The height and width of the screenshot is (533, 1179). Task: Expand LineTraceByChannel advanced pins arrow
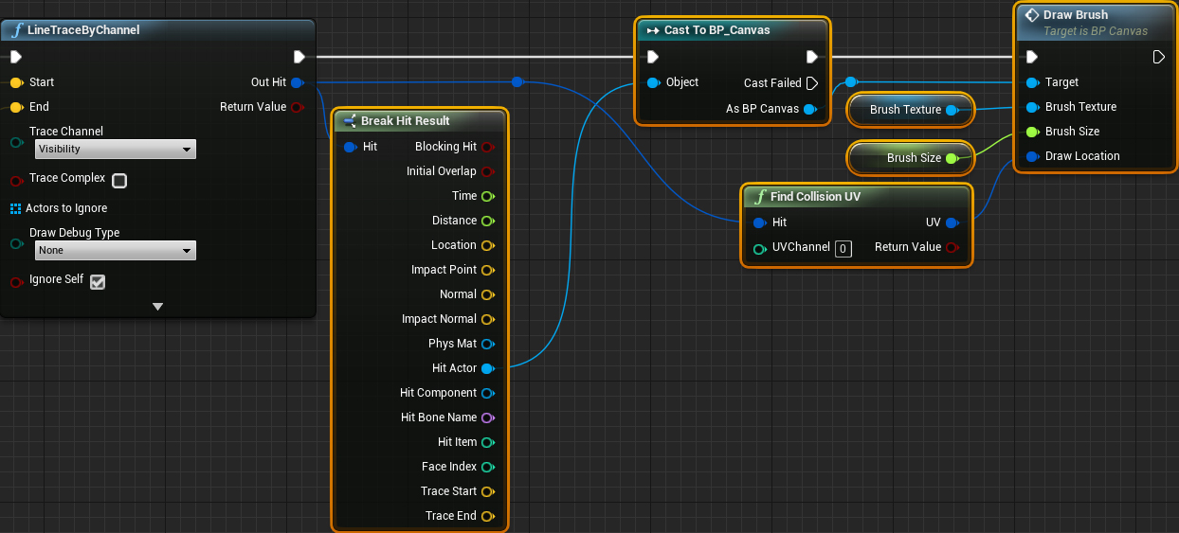pyautogui.click(x=158, y=307)
